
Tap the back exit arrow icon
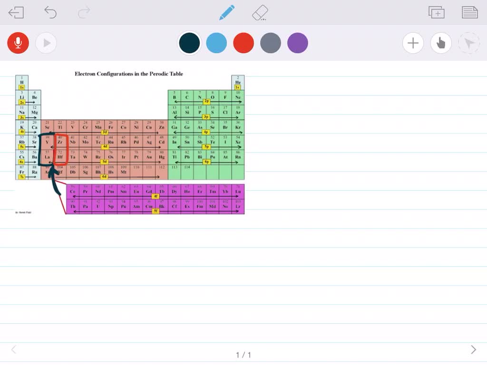pyautogui.click(x=16, y=13)
